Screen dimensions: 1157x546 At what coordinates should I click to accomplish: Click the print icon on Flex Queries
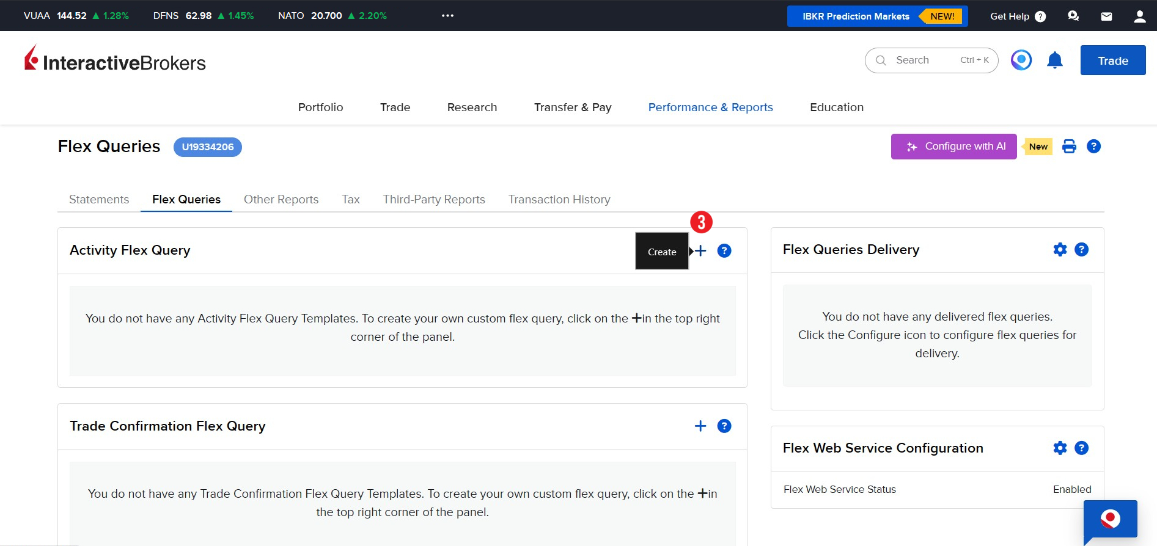pyautogui.click(x=1069, y=147)
